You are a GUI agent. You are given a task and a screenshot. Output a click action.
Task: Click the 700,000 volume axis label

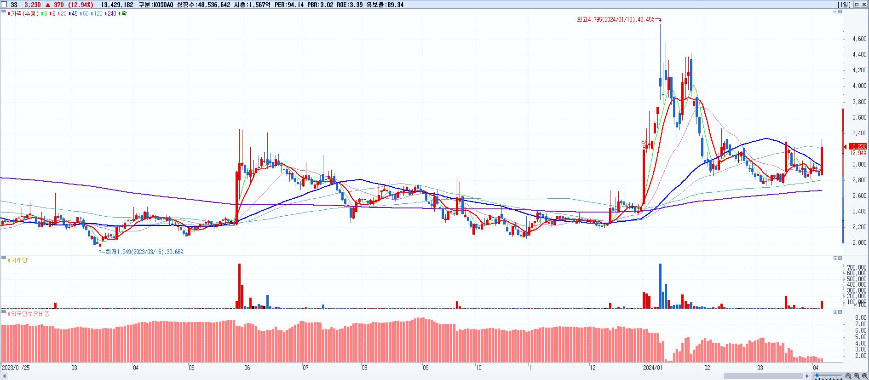click(x=857, y=267)
